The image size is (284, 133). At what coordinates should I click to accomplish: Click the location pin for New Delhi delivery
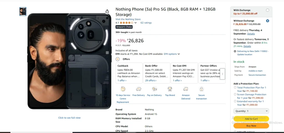click(235, 51)
